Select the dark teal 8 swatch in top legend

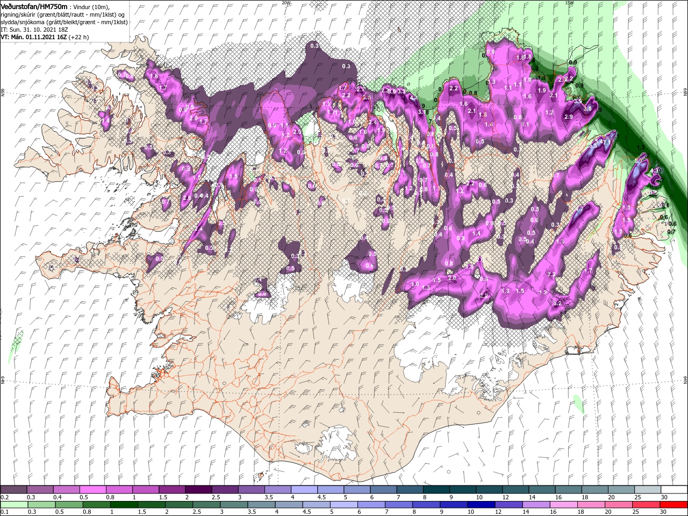pos(436,489)
